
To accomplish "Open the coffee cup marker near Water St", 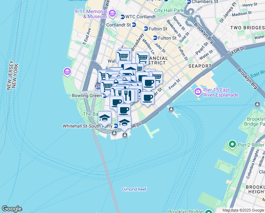I will (147, 99).
